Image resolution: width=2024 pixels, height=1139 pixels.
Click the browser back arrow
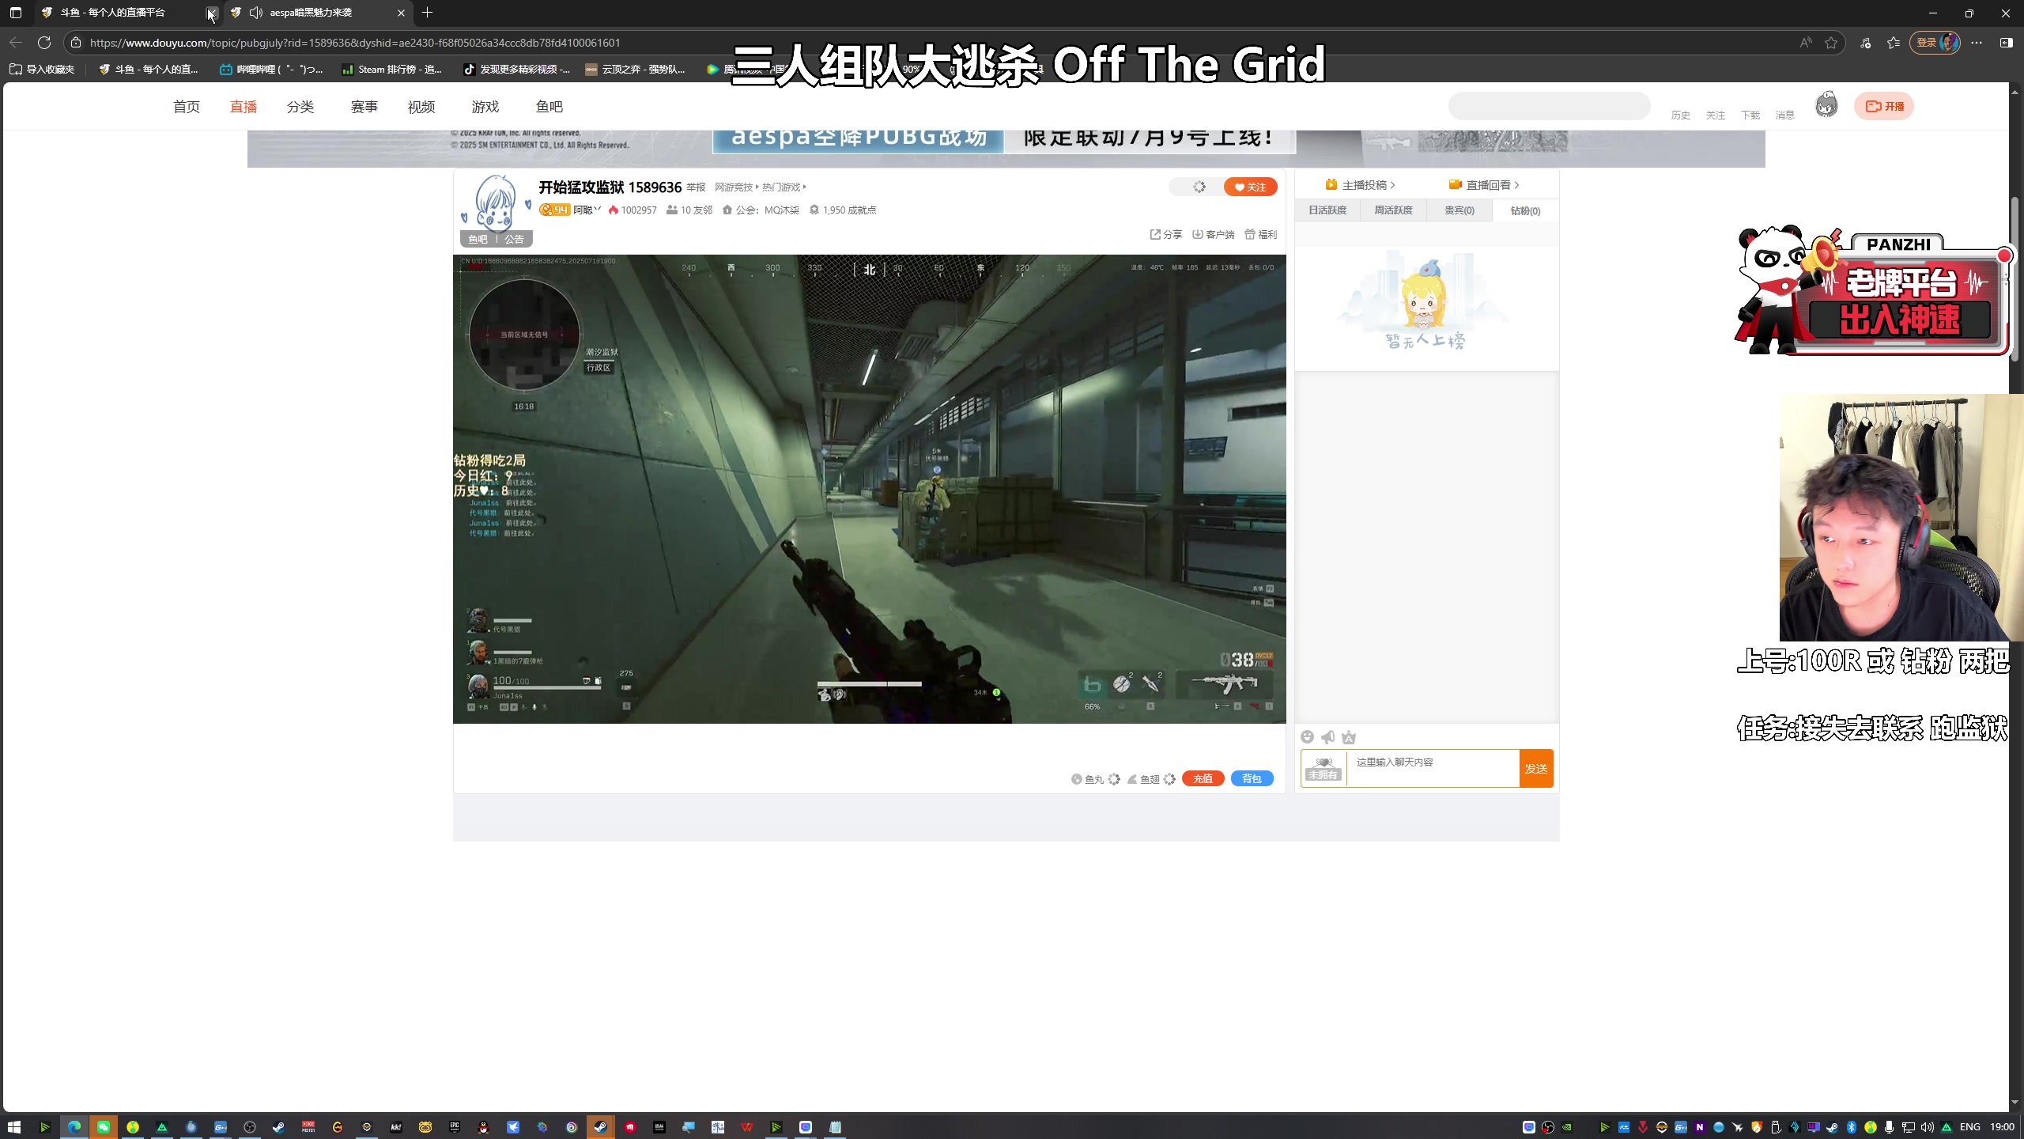(x=16, y=43)
